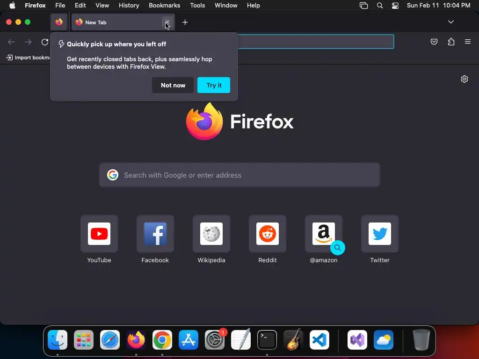The height and width of the screenshot is (359, 479).
Task: Open TextEdit from the Dock
Action: [x=241, y=340]
